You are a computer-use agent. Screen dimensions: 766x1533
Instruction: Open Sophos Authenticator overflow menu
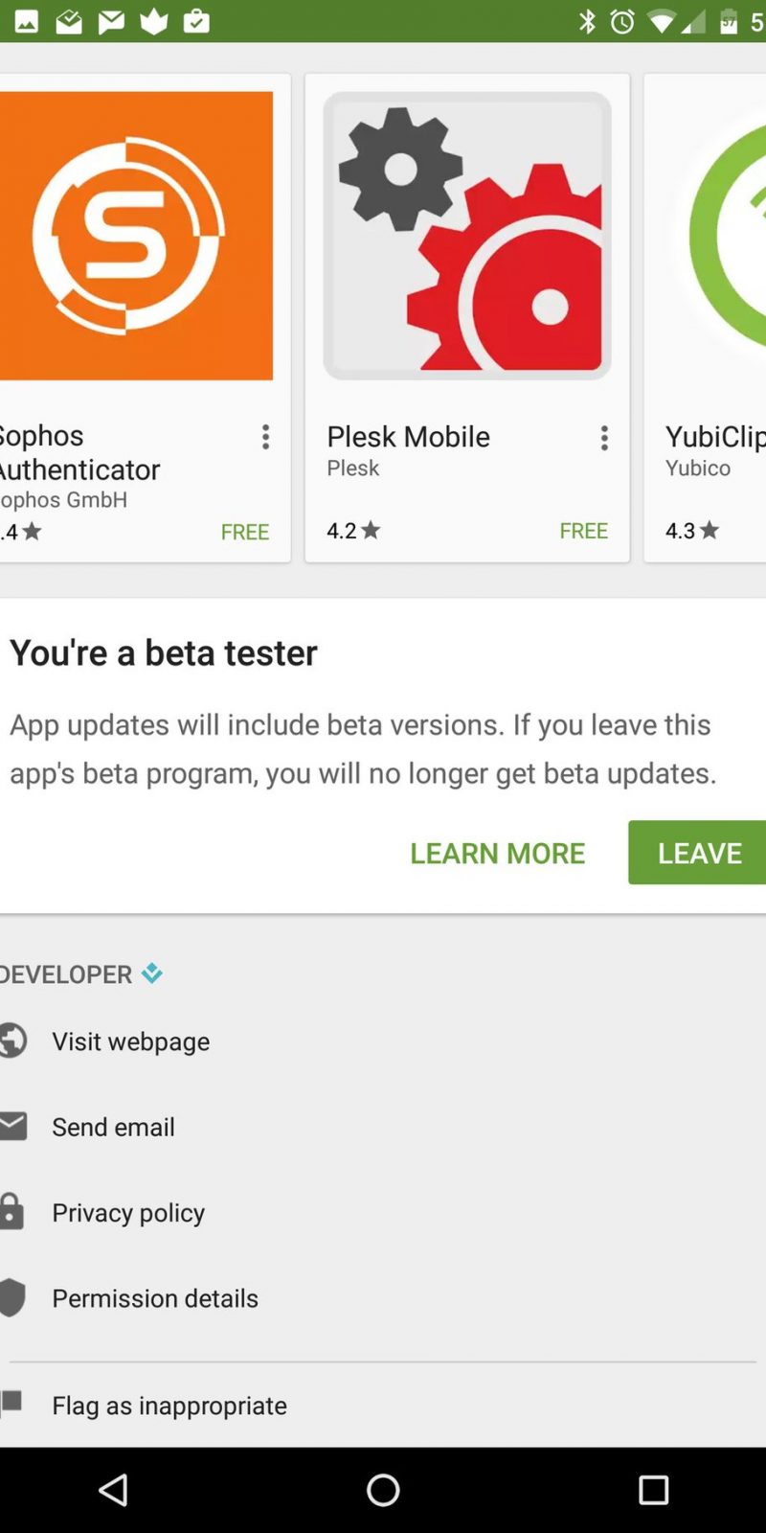(265, 438)
